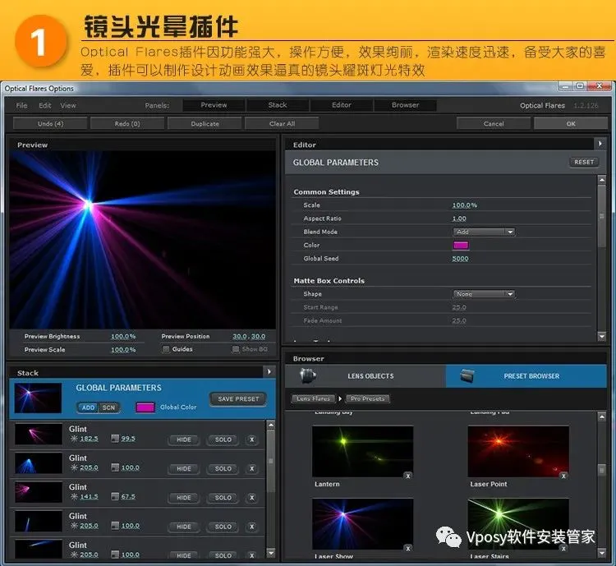Open the Global Color swatch in Stack

[x=145, y=407]
